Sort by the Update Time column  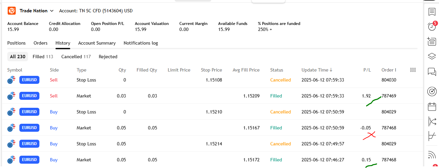[317, 70]
